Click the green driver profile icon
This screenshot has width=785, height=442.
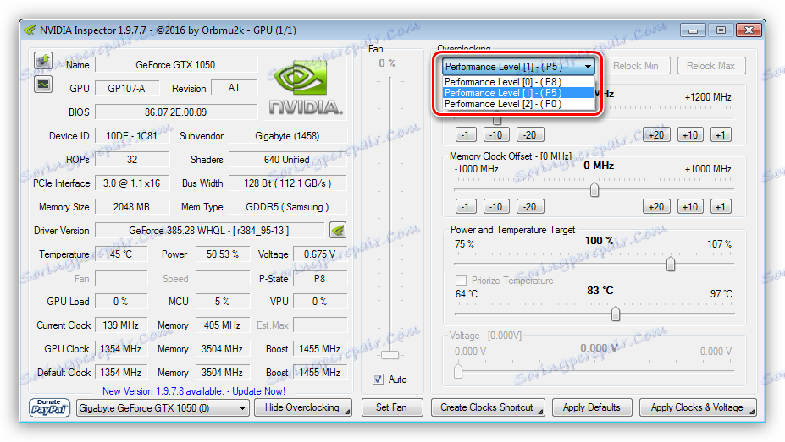[x=338, y=230]
